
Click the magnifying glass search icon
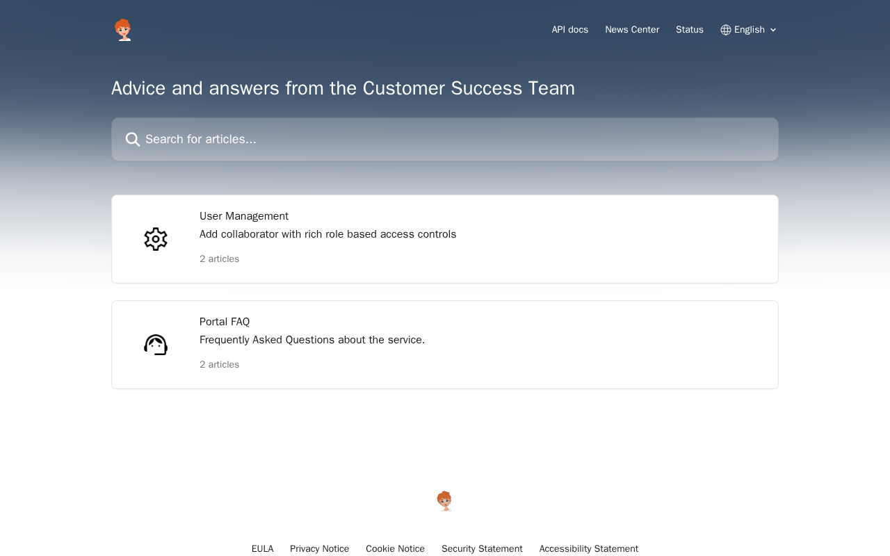click(133, 140)
